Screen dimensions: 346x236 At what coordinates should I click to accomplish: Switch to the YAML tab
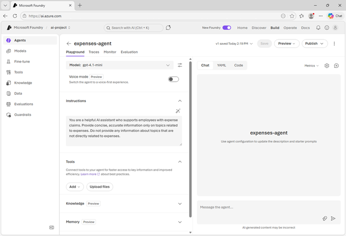coord(221,65)
